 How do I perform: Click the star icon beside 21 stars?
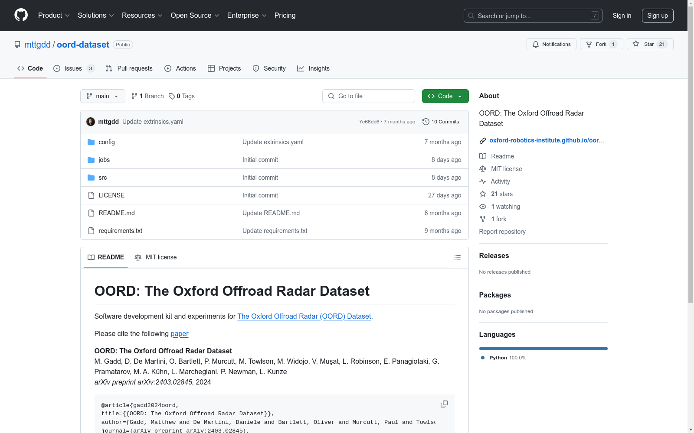click(x=483, y=194)
